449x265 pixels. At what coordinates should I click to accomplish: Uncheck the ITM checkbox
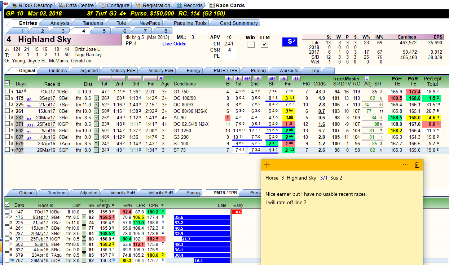point(265,45)
